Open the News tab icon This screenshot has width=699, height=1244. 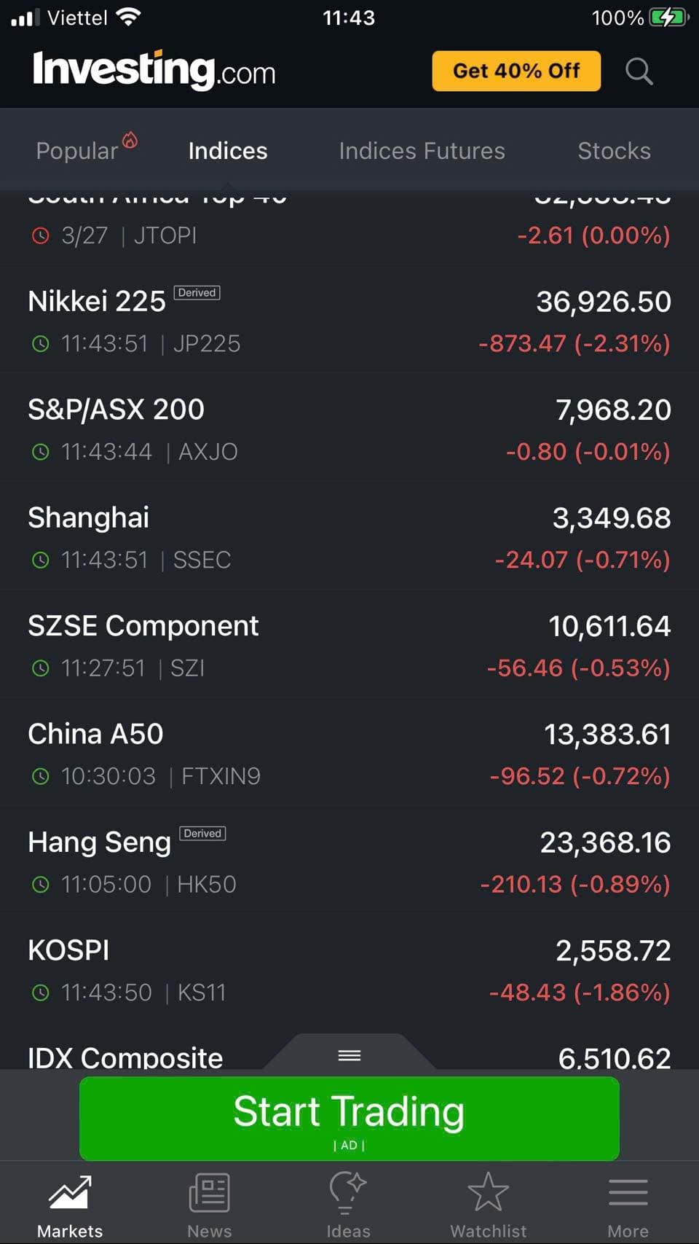tap(210, 1193)
